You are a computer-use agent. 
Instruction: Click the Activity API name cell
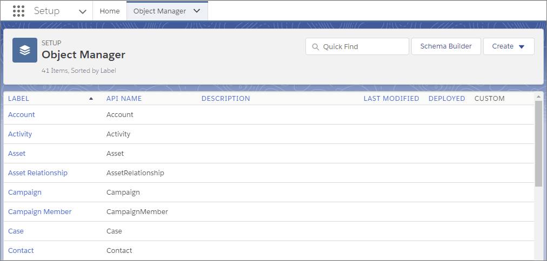pos(118,134)
